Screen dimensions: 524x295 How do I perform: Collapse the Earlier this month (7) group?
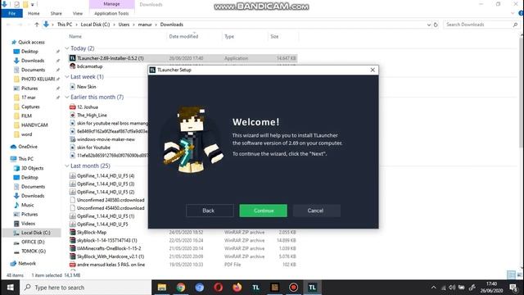pyautogui.click(x=67, y=97)
